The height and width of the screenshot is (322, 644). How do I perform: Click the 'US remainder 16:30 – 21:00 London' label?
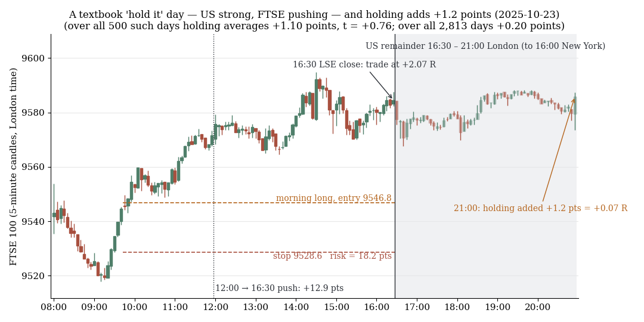(485, 46)
